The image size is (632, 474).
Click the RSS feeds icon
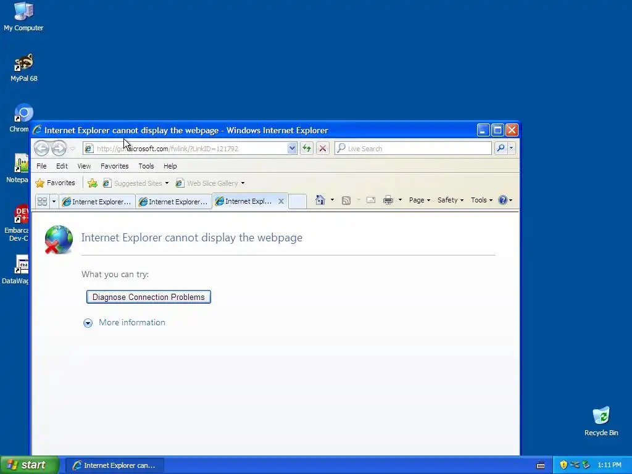(346, 201)
